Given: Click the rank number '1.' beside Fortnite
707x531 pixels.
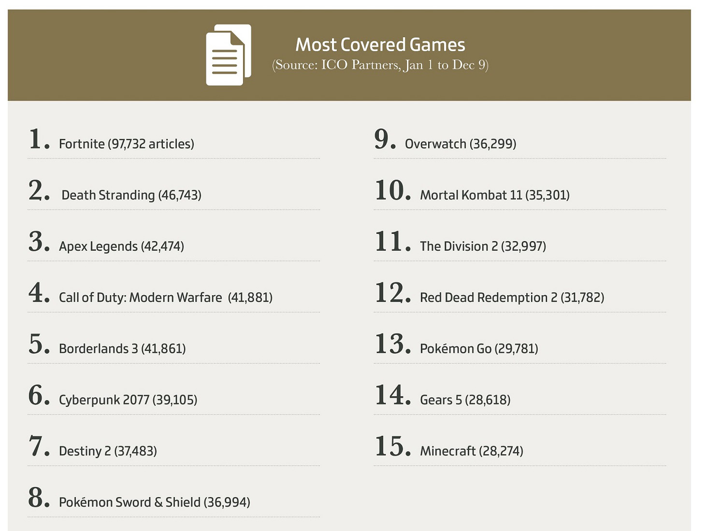Looking at the screenshot, I should [39, 139].
